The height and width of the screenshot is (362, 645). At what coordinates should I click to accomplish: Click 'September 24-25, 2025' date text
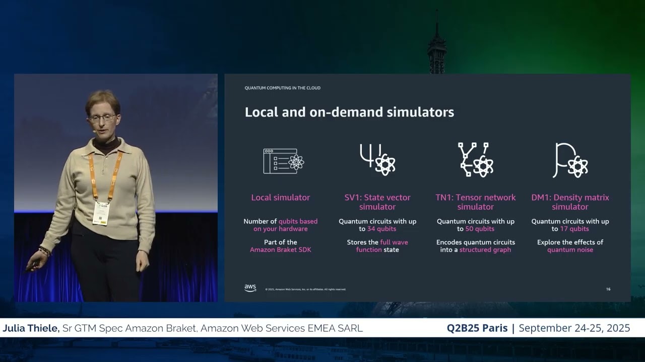pos(574,328)
